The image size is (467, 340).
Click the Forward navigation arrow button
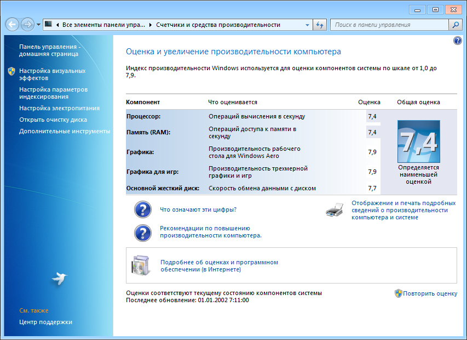click(x=27, y=25)
